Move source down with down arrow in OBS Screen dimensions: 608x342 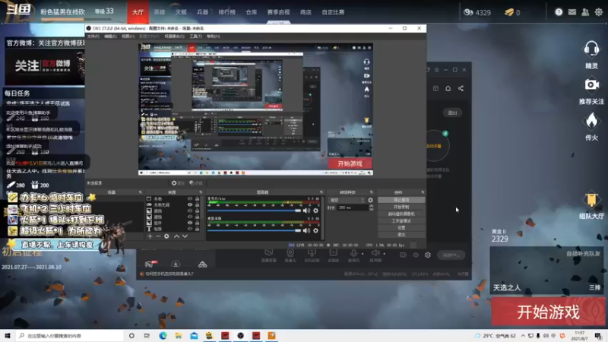click(185, 236)
